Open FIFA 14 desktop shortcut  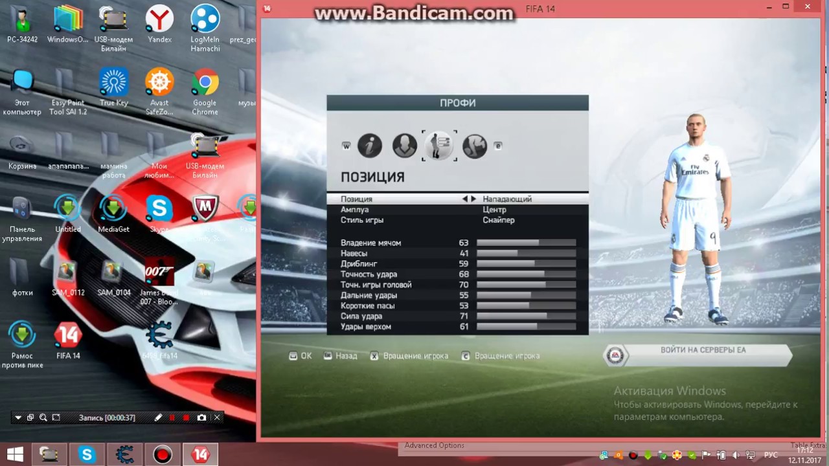(68, 341)
